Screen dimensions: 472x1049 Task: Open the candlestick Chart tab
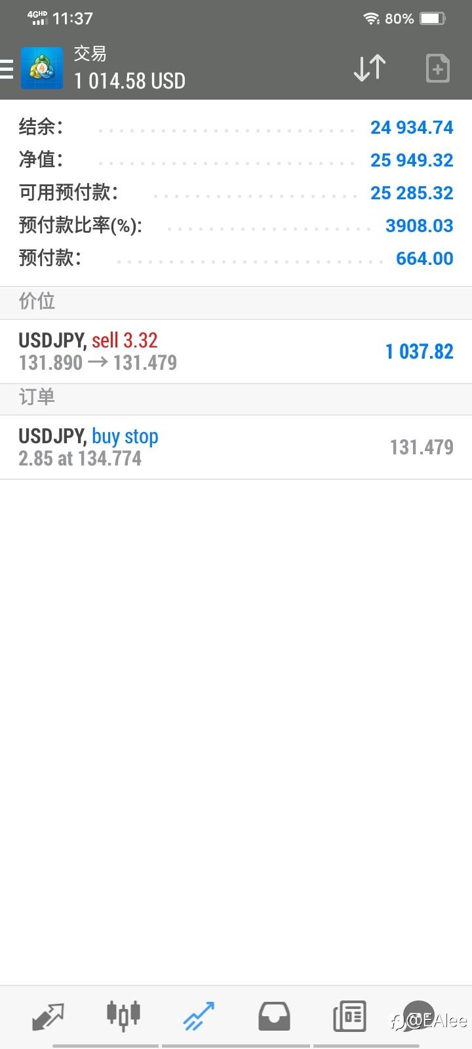point(123,1016)
